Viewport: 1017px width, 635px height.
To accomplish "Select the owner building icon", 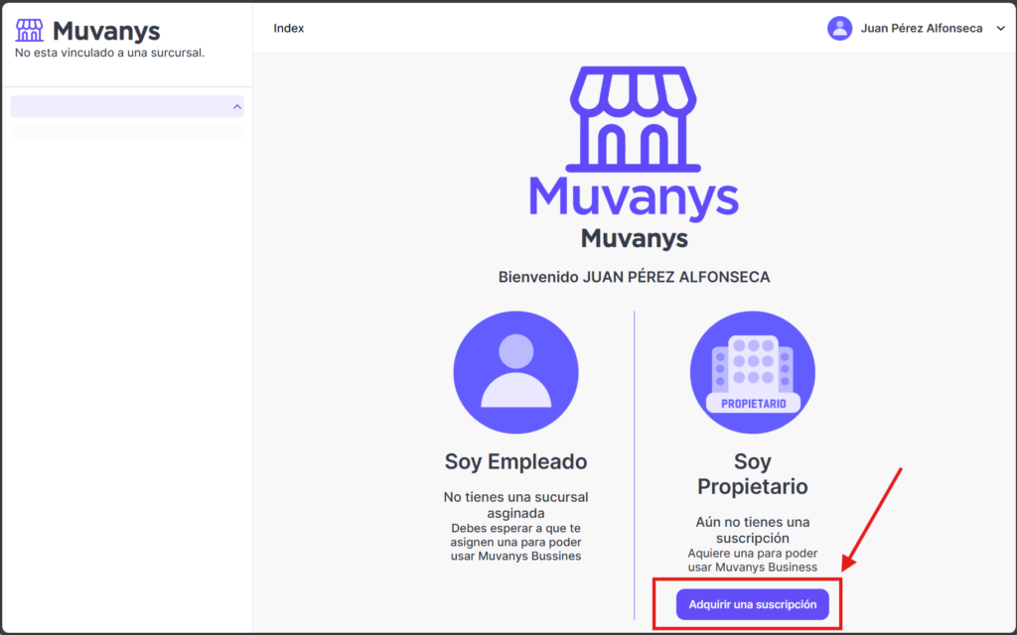I will (x=752, y=372).
